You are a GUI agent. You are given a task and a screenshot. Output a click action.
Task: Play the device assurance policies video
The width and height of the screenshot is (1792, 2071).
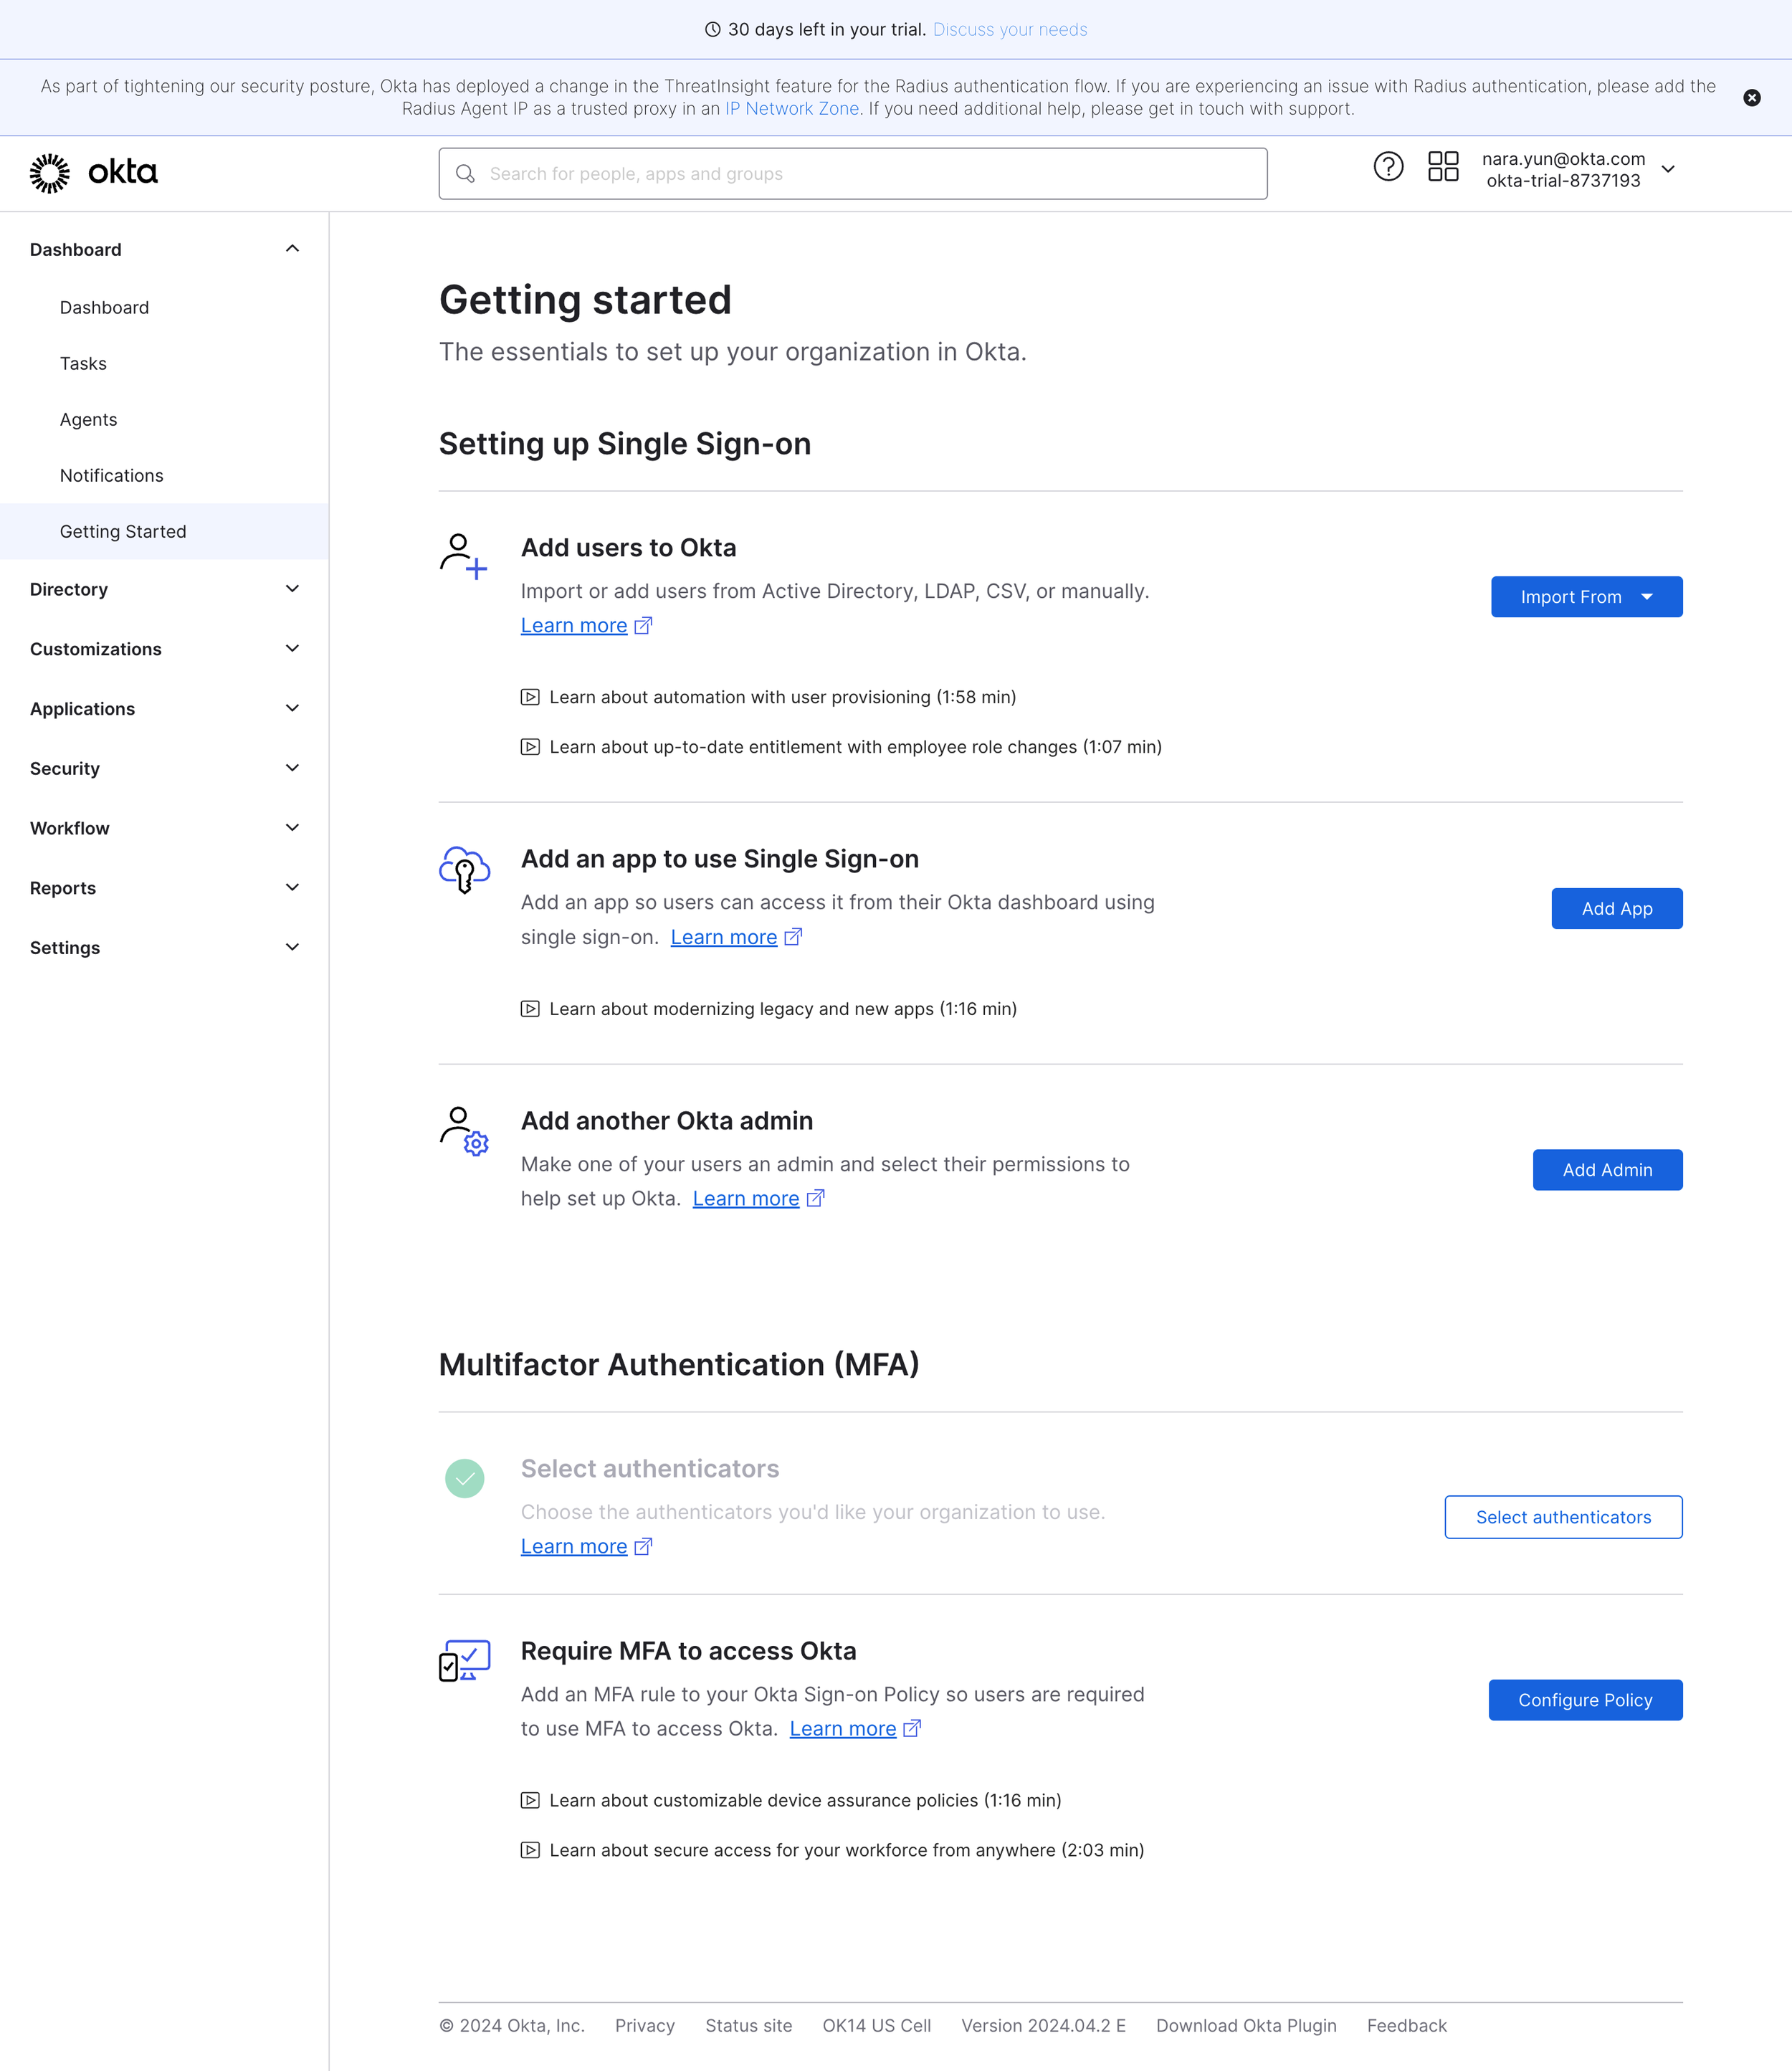[x=804, y=1800]
